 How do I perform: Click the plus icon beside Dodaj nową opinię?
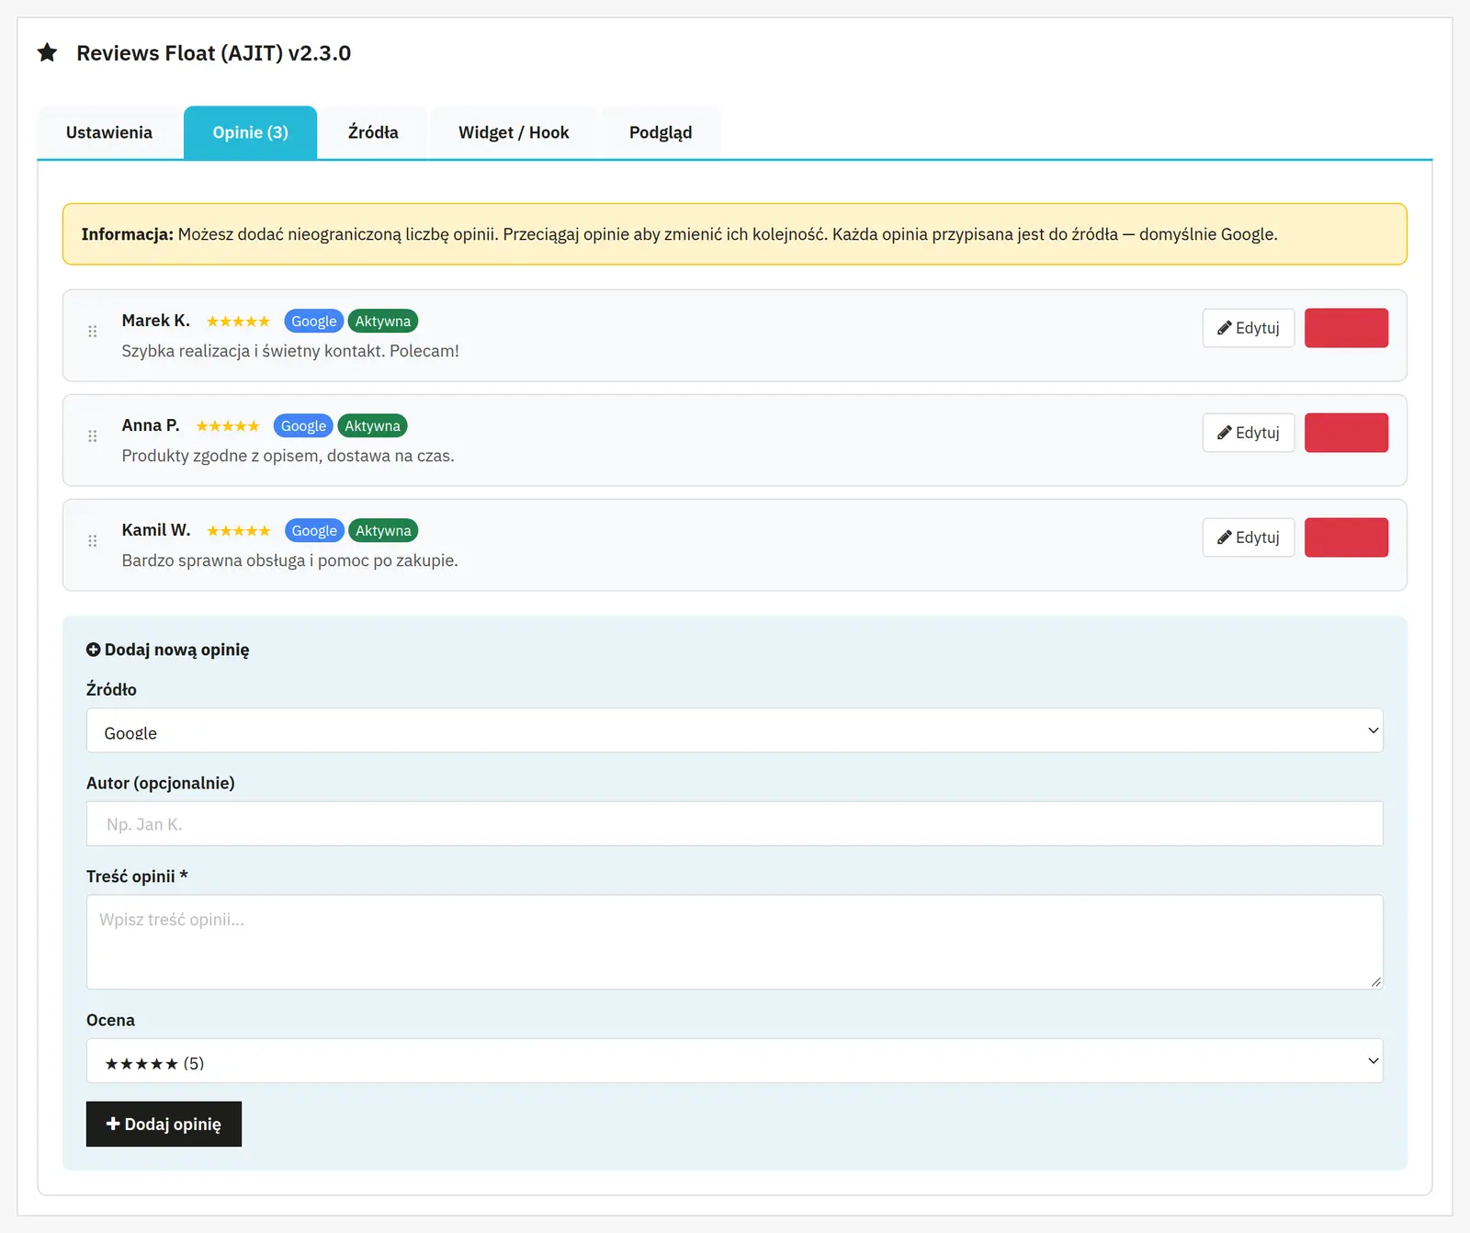point(93,650)
